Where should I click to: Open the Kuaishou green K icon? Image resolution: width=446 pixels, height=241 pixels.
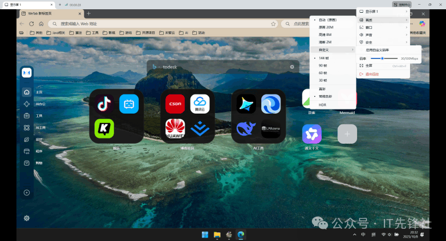point(105,129)
